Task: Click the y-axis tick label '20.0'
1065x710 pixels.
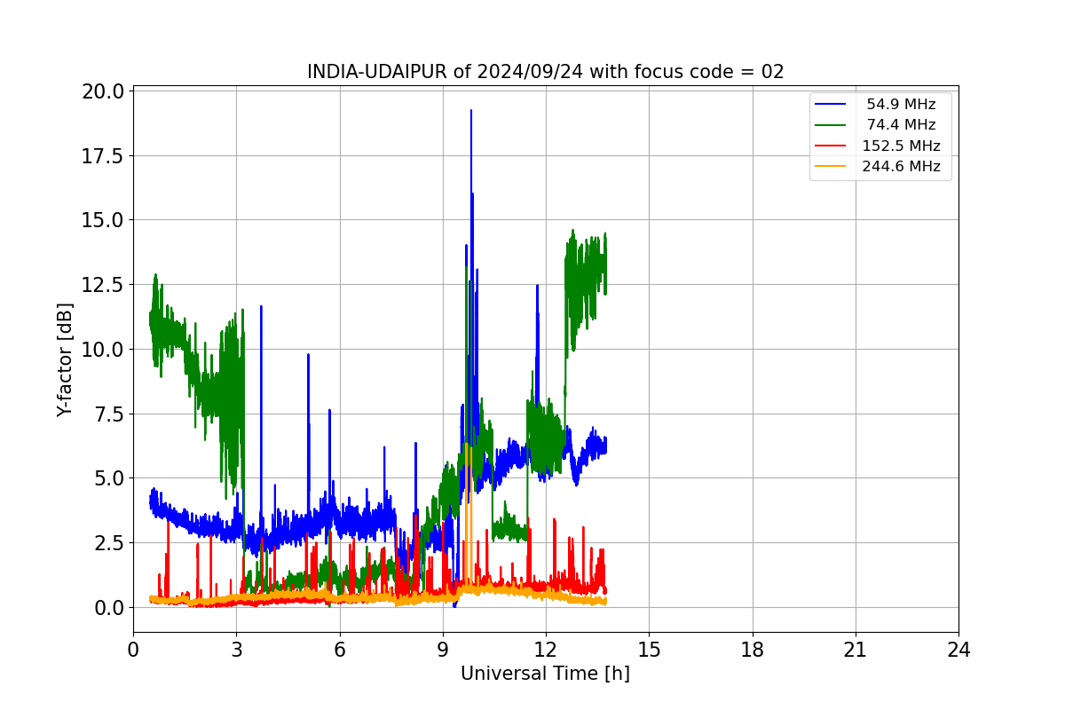Action: tap(102, 91)
